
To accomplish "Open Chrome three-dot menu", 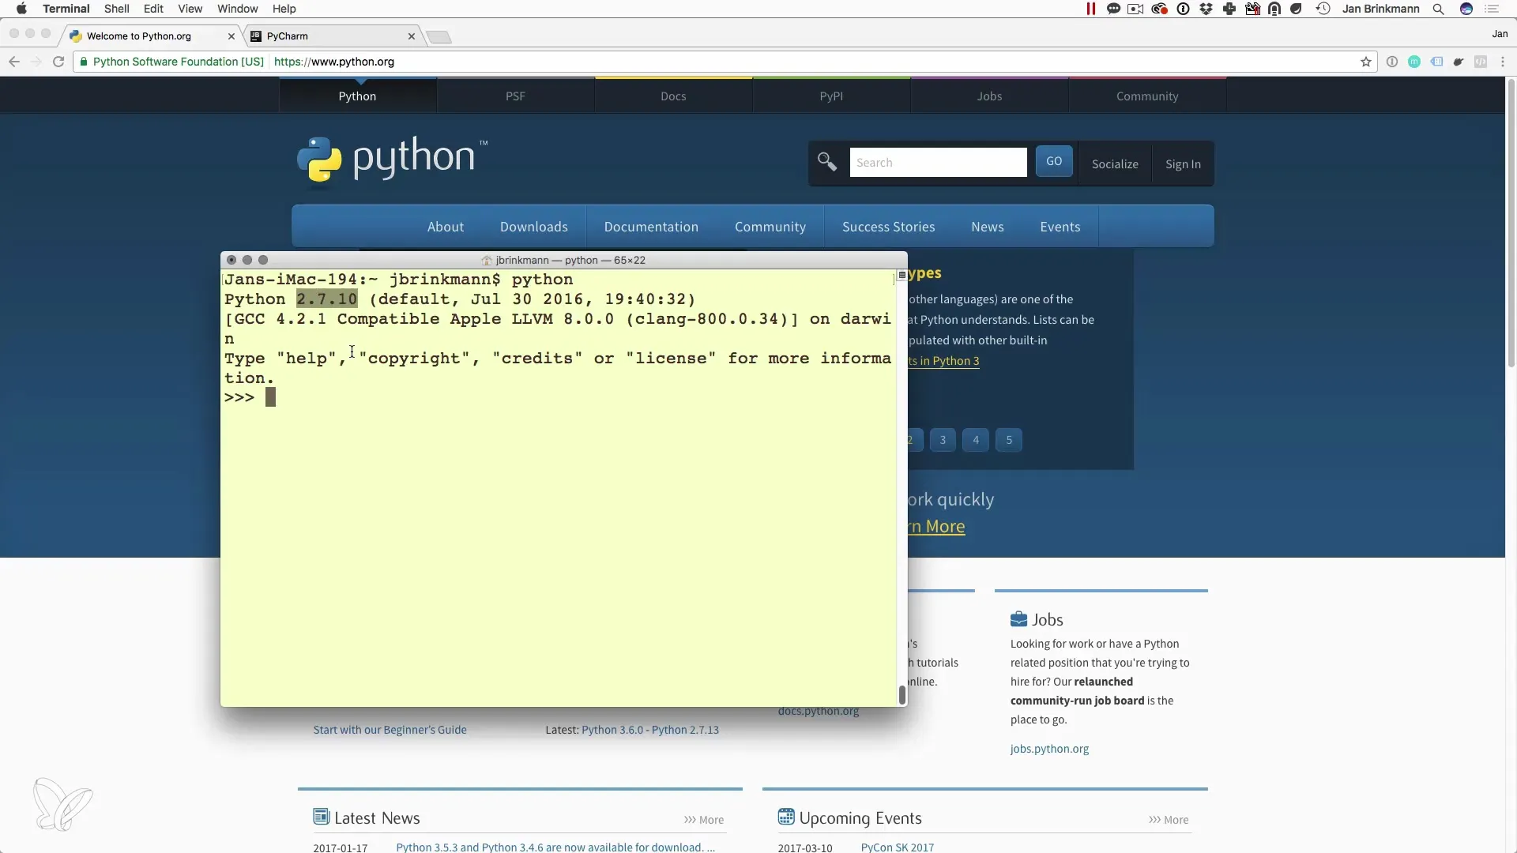I will (1503, 62).
